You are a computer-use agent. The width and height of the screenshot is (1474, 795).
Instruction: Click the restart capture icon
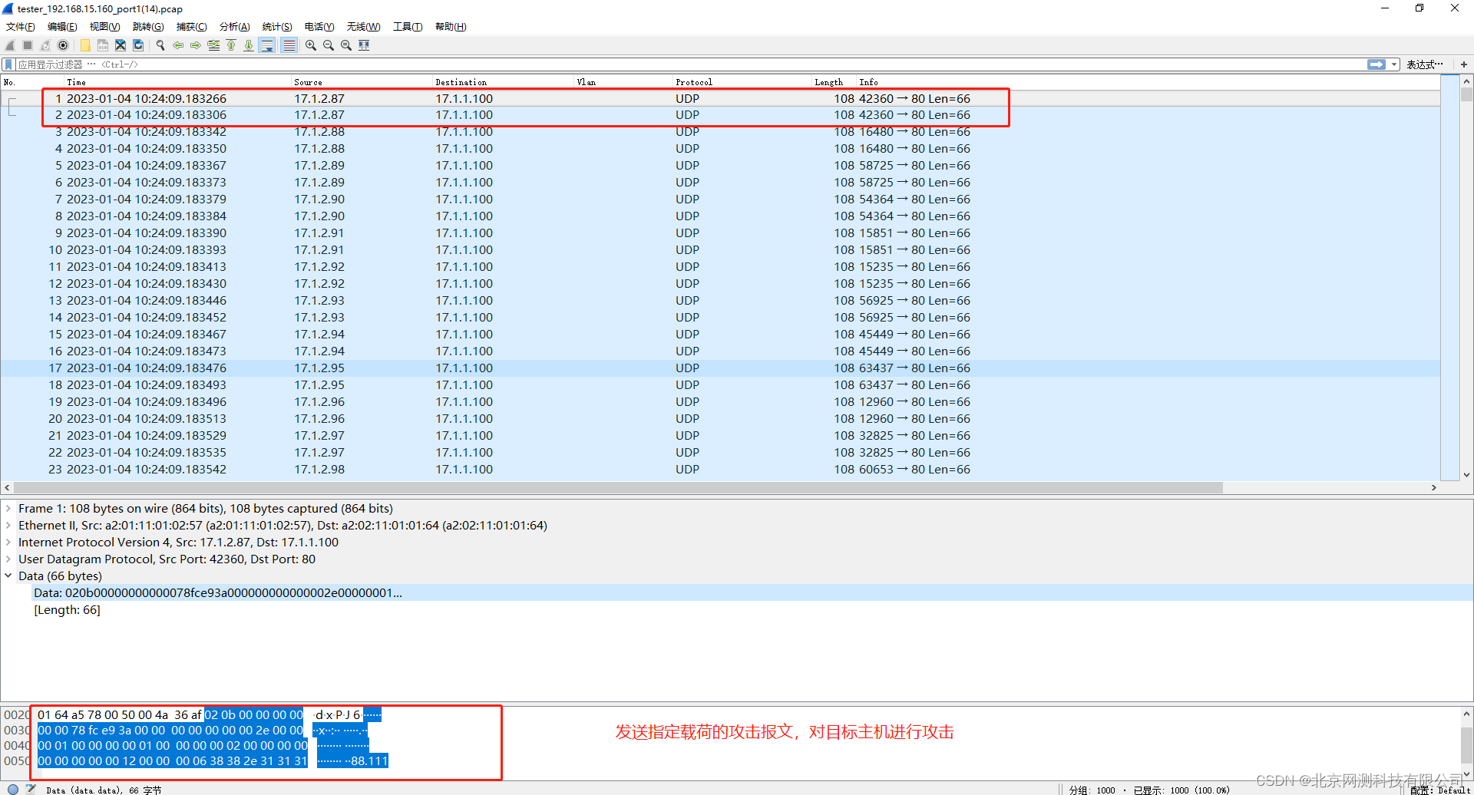point(45,45)
